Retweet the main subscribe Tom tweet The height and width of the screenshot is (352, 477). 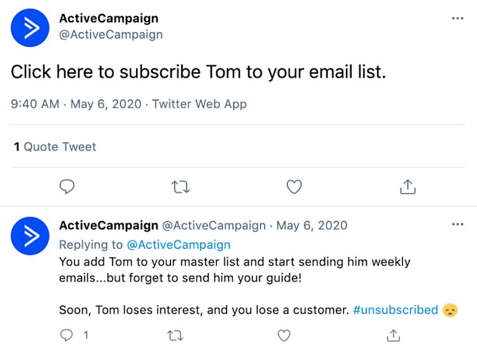[181, 187]
